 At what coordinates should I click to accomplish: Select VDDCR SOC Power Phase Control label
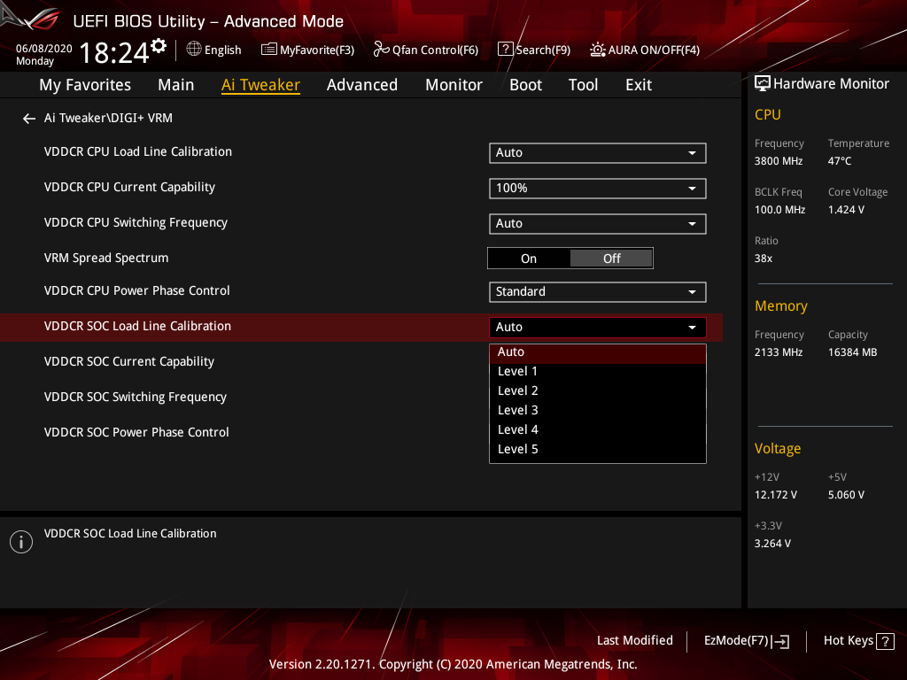coord(136,432)
